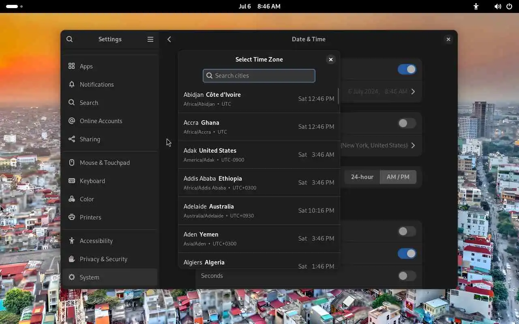The height and width of the screenshot is (324, 519).
Task: Click the Privacy & Security hand icon
Action: (x=72, y=259)
